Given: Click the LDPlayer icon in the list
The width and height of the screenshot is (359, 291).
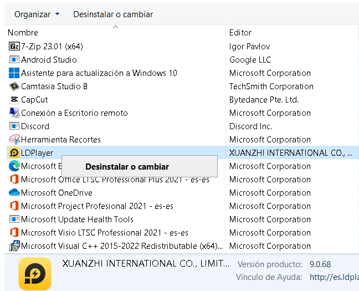Looking at the screenshot, I should [x=14, y=153].
